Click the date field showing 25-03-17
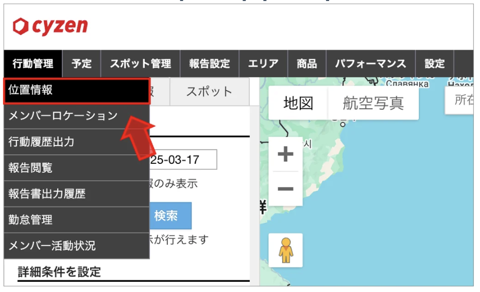 click(x=183, y=160)
